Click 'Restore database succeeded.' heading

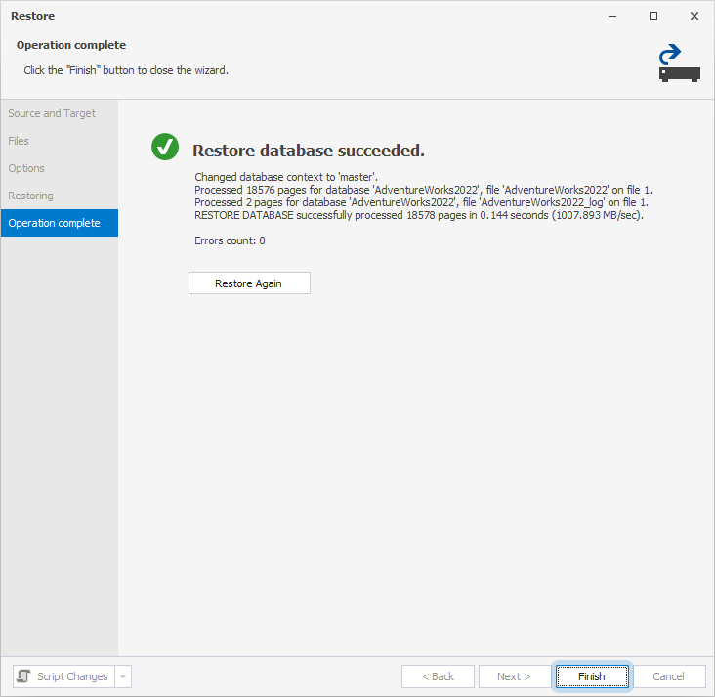tap(309, 151)
